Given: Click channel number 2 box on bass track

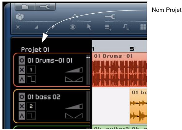Looking at the screenshot, I should coord(31,106).
